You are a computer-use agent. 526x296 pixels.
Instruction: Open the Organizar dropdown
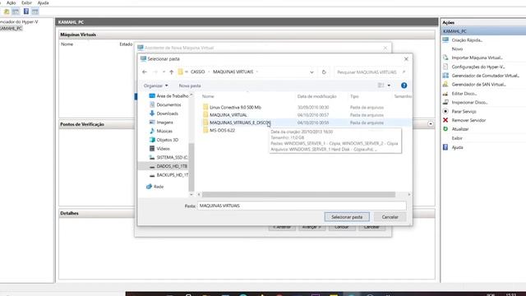[x=155, y=86]
